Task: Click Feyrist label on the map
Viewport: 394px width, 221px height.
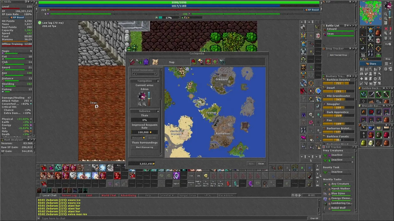Action: click(x=211, y=113)
